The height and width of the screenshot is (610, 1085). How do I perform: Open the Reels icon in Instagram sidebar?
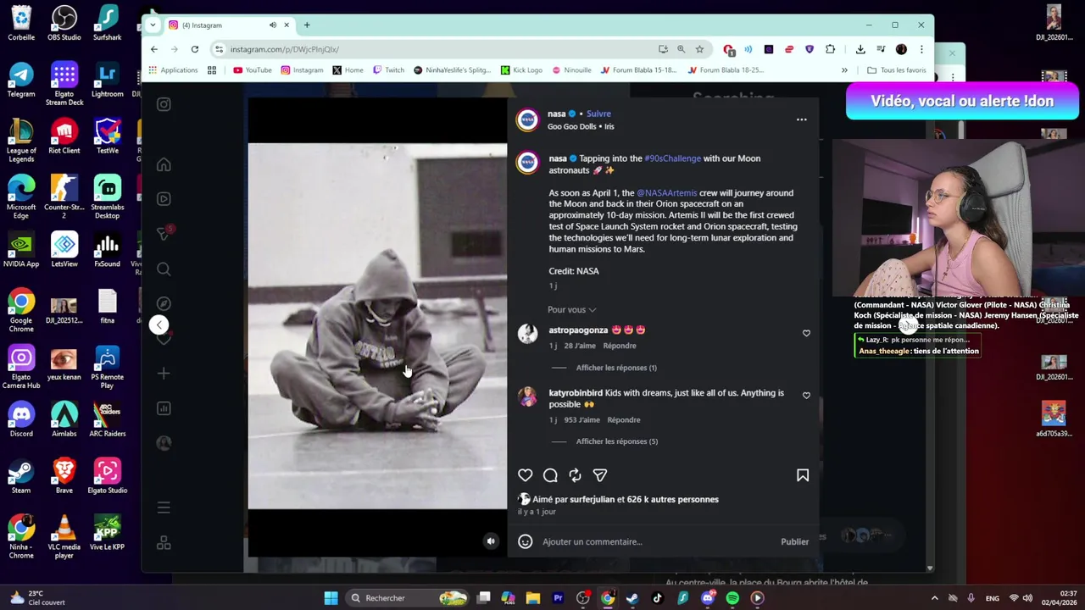(x=164, y=199)
